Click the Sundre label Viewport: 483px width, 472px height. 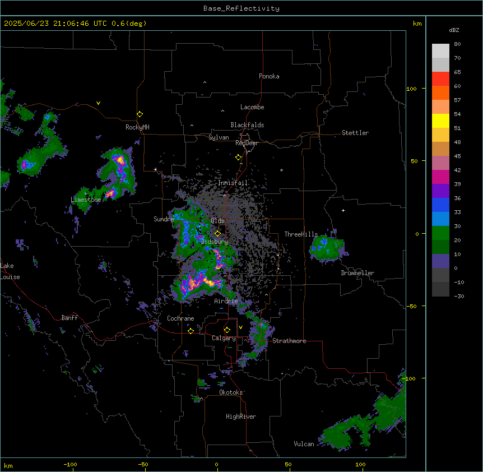164,219
